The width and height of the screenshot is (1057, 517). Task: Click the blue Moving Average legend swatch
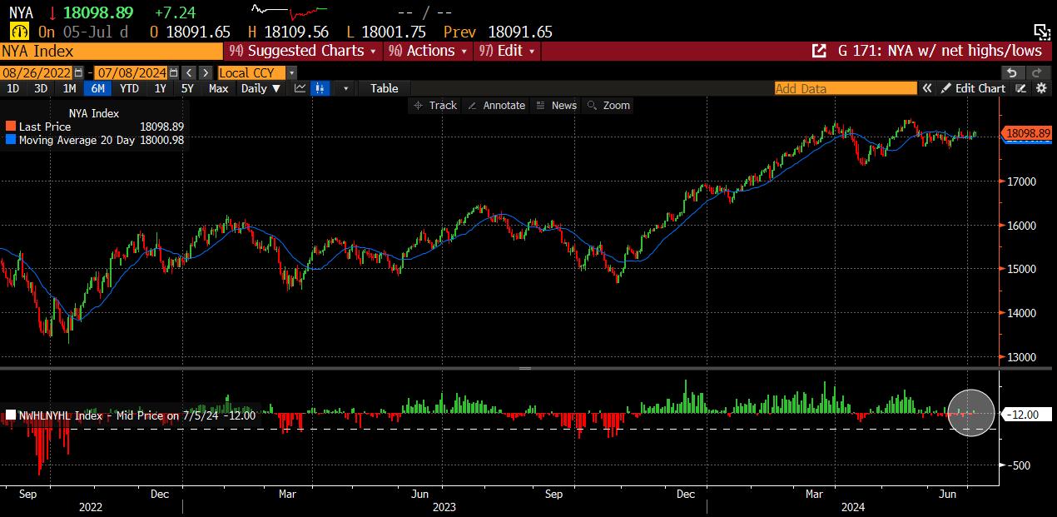pos(11,141)
